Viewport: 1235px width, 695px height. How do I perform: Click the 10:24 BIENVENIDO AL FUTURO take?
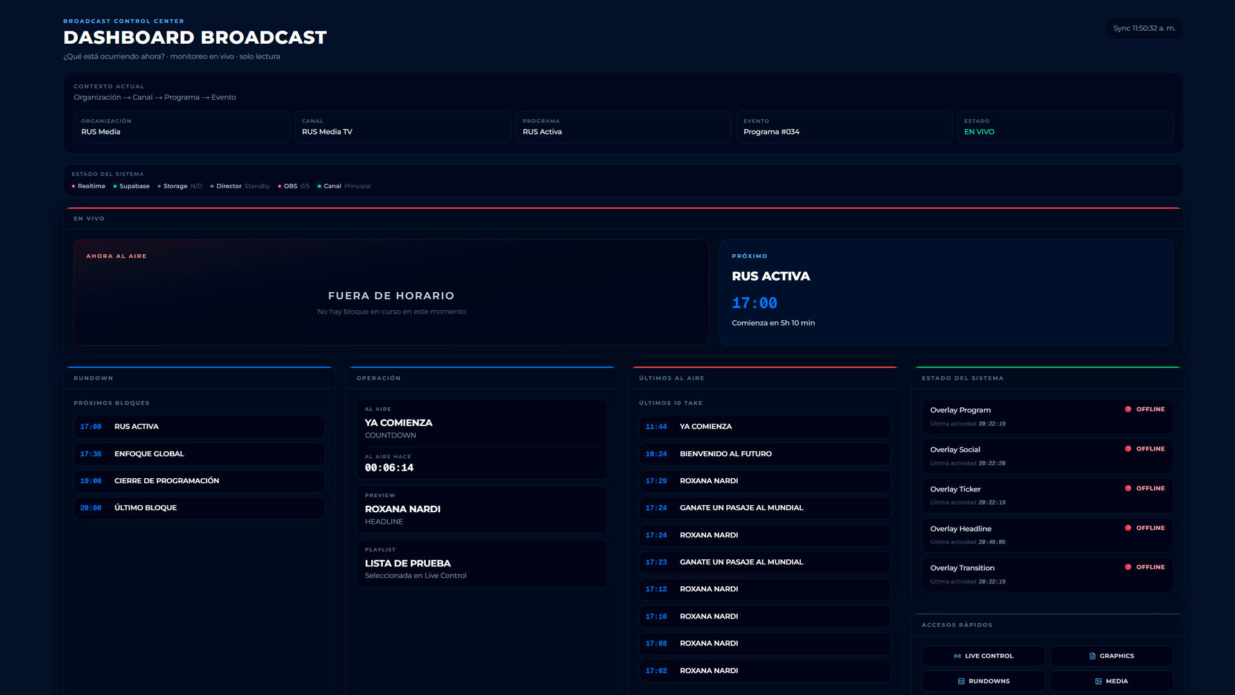pyautogui.click(x=765, y=454)
